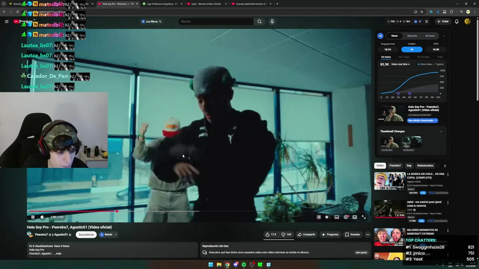This screenshot has height=269, width=479.
Task: Open the player settings gear
Action: click(x=346, y=217)
